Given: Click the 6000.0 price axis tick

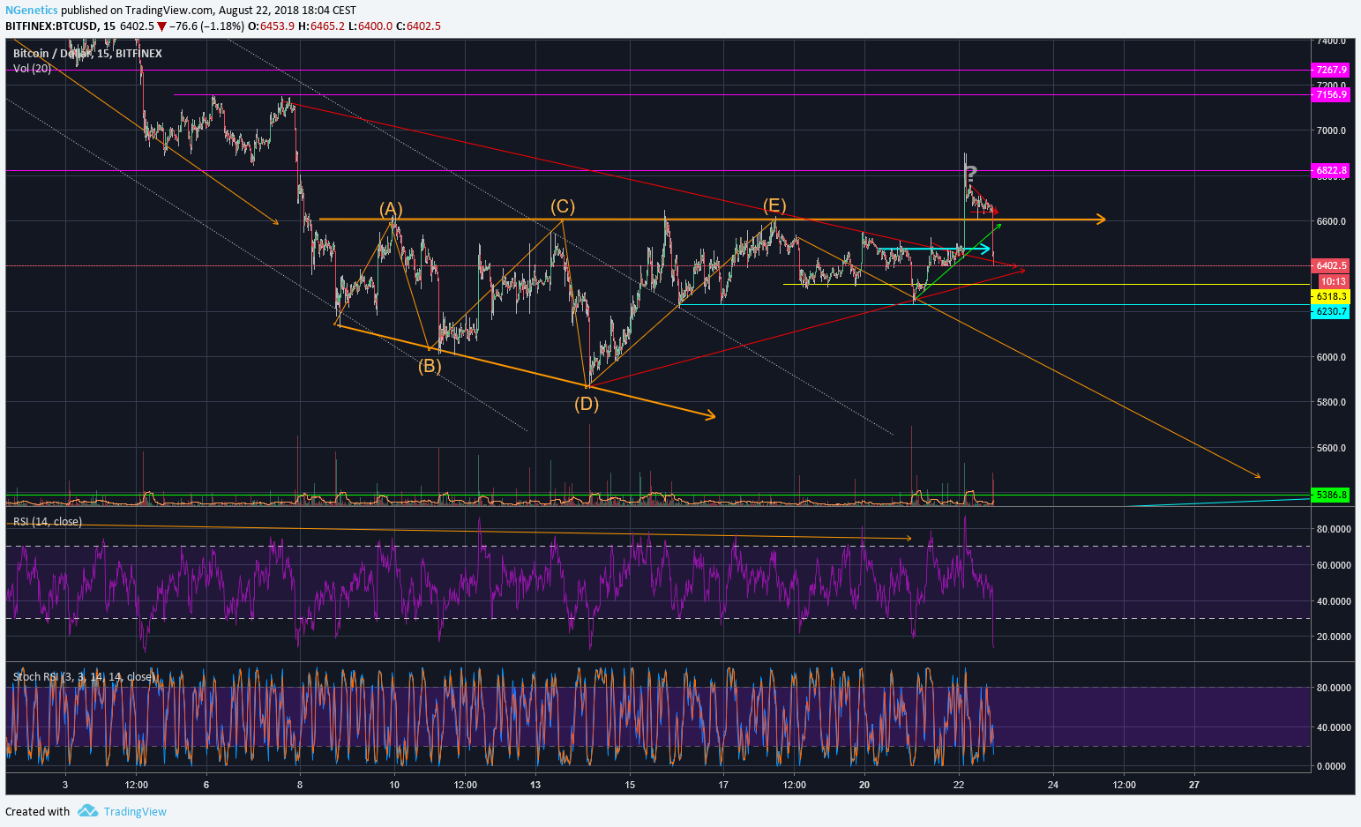Looking at the screenshot, I should [x=1331, y=357].
